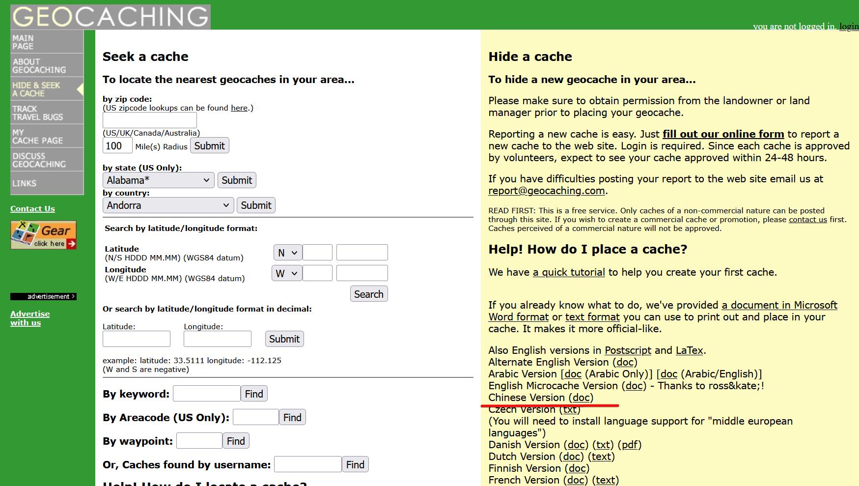859x486 pixels.
Task: Open the quick tutorial link
Action: (x=569, y=272)
